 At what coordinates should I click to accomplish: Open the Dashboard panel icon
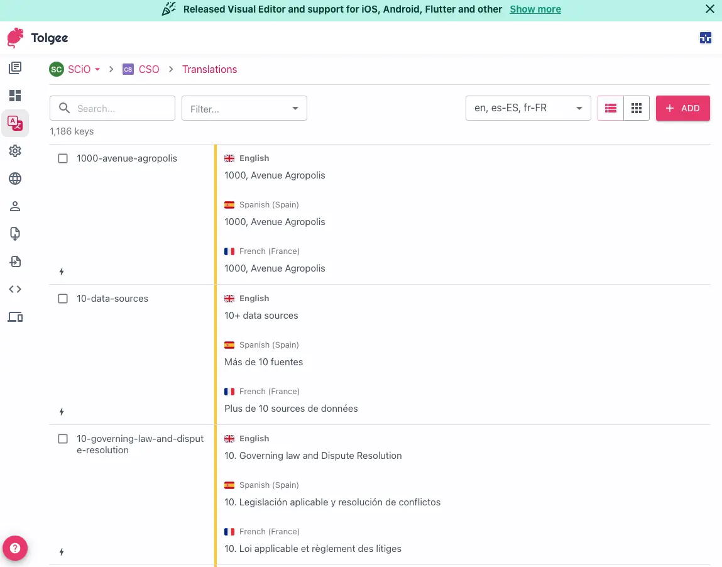point(15,95)
